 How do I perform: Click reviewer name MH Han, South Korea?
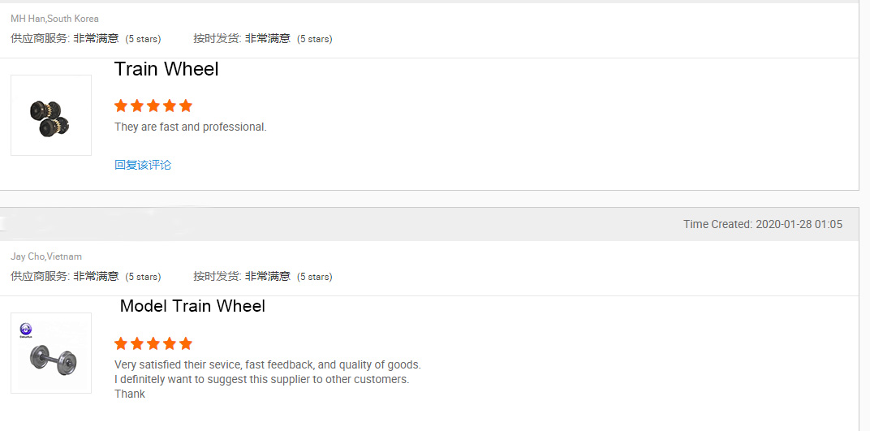point(54,19)
